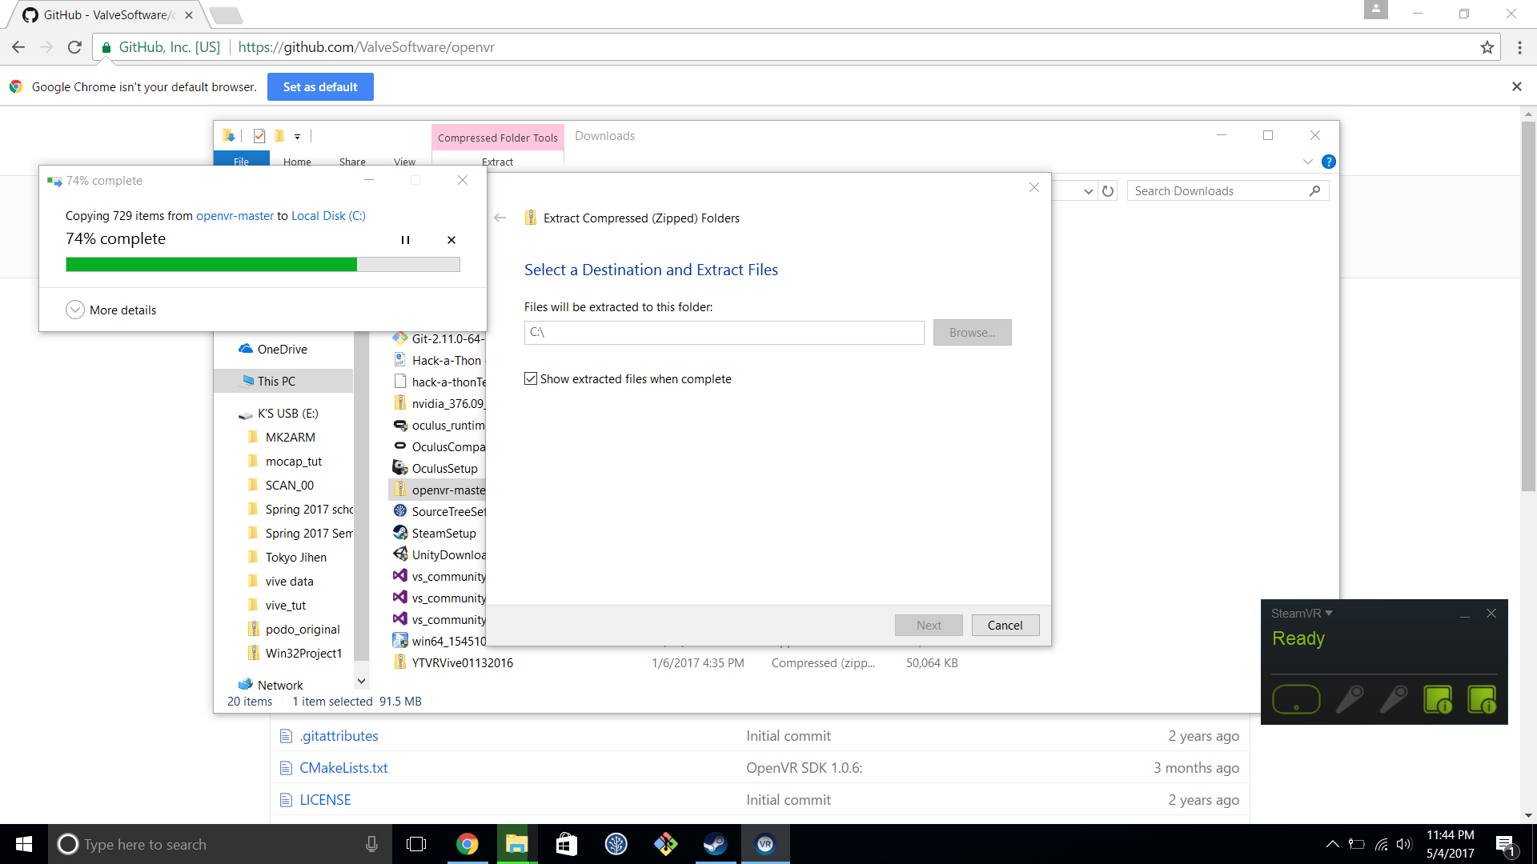Open the address bar history dropdown
This screenshot has width=1537, height=864.
pyautogui.click(x=1088, y=191)
